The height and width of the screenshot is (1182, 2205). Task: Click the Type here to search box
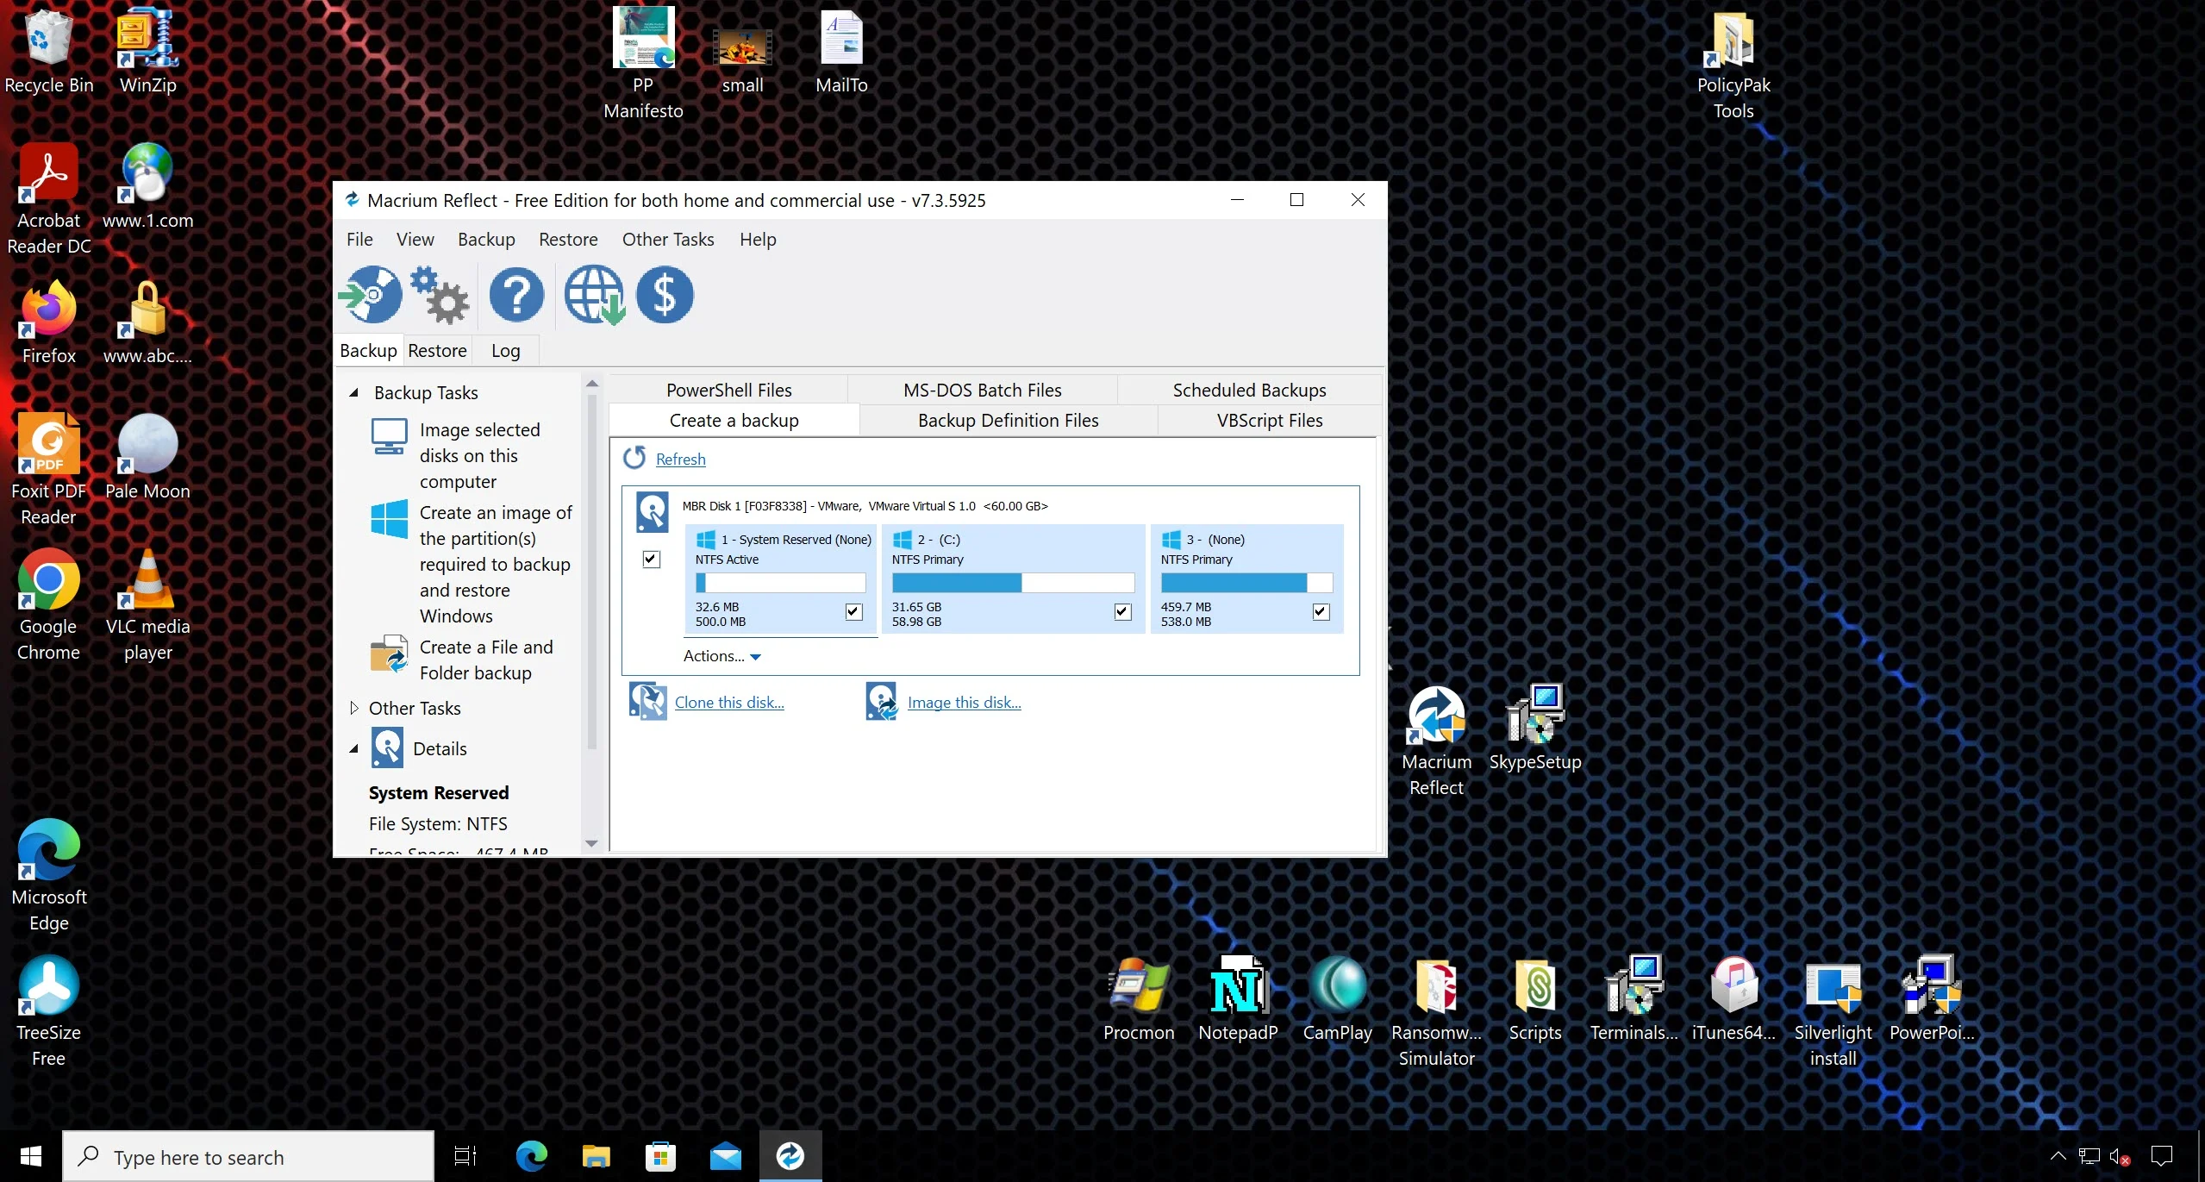click(248, 1156)
